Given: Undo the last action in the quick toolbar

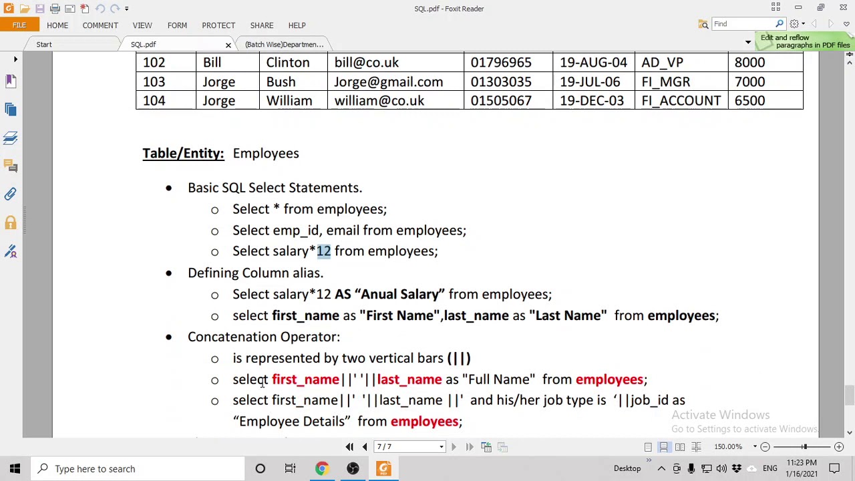Looking at the screenshot, I should point(100,9).
